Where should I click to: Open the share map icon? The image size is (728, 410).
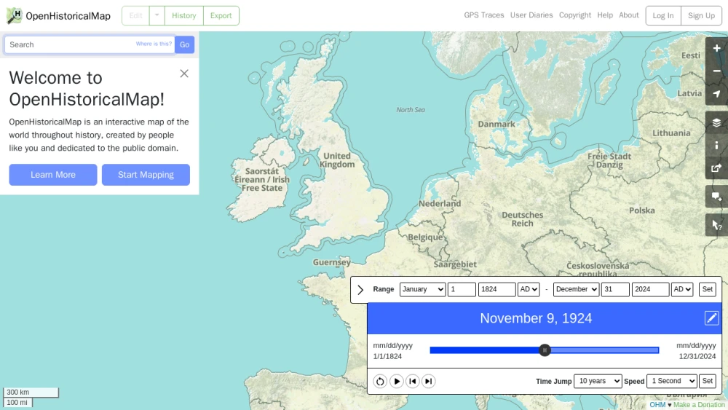[716, 168]
